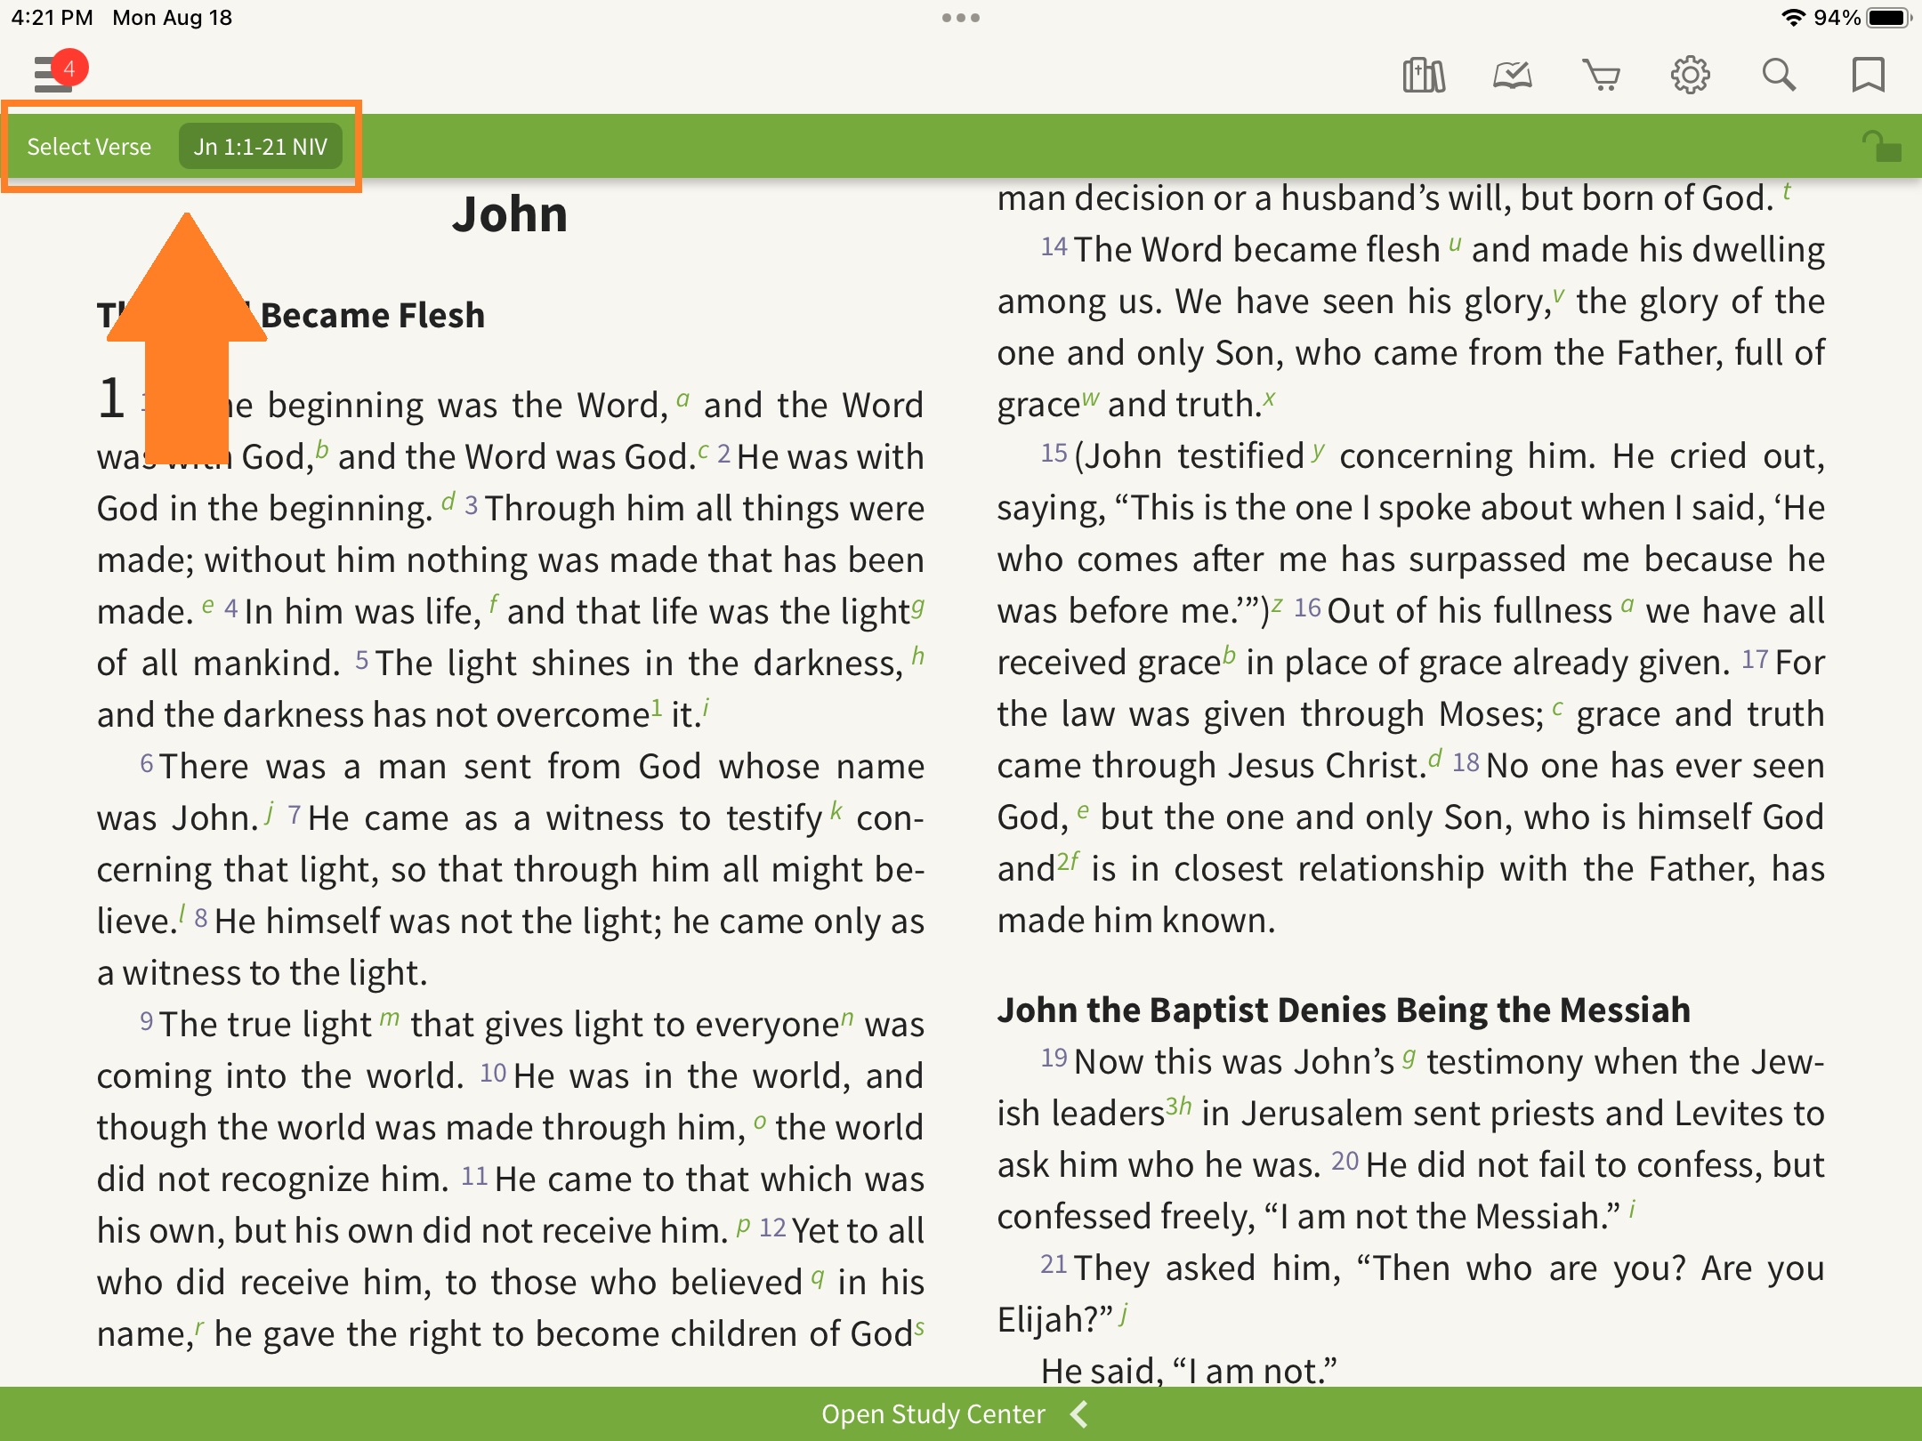
Task: Tap verse number 11
Action: (474, 1176)
